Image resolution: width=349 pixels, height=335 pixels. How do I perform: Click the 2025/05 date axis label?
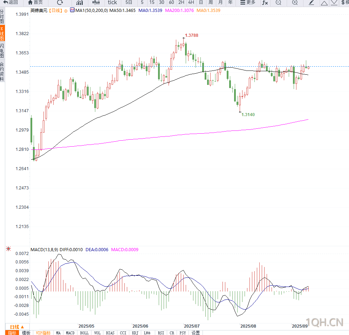pyautogui.click(x=86, y=326)
